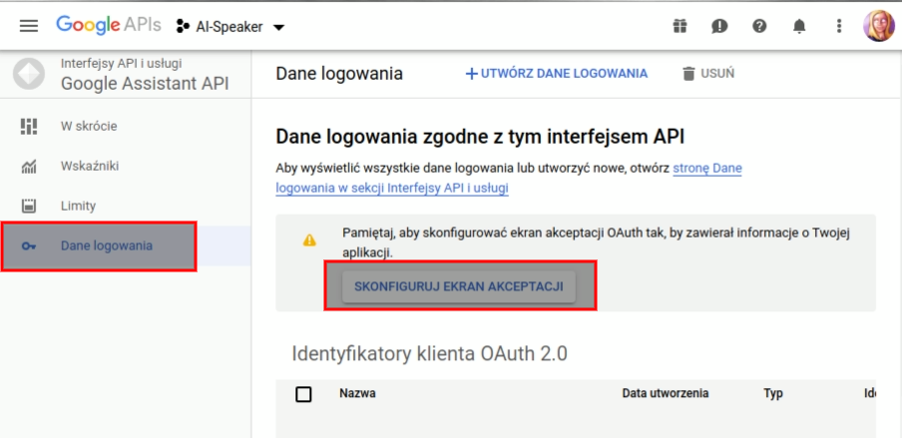Click the yellow warning triangle icon
Screen dimensions: 902x438
(x=309, y=240)
